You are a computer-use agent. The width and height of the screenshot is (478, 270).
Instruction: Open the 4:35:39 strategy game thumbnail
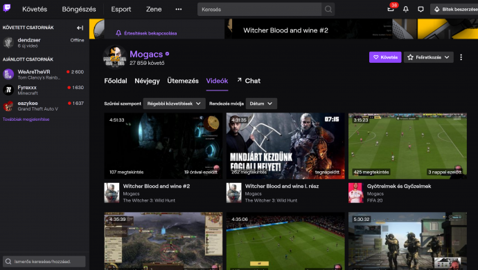tap(163, 241)
